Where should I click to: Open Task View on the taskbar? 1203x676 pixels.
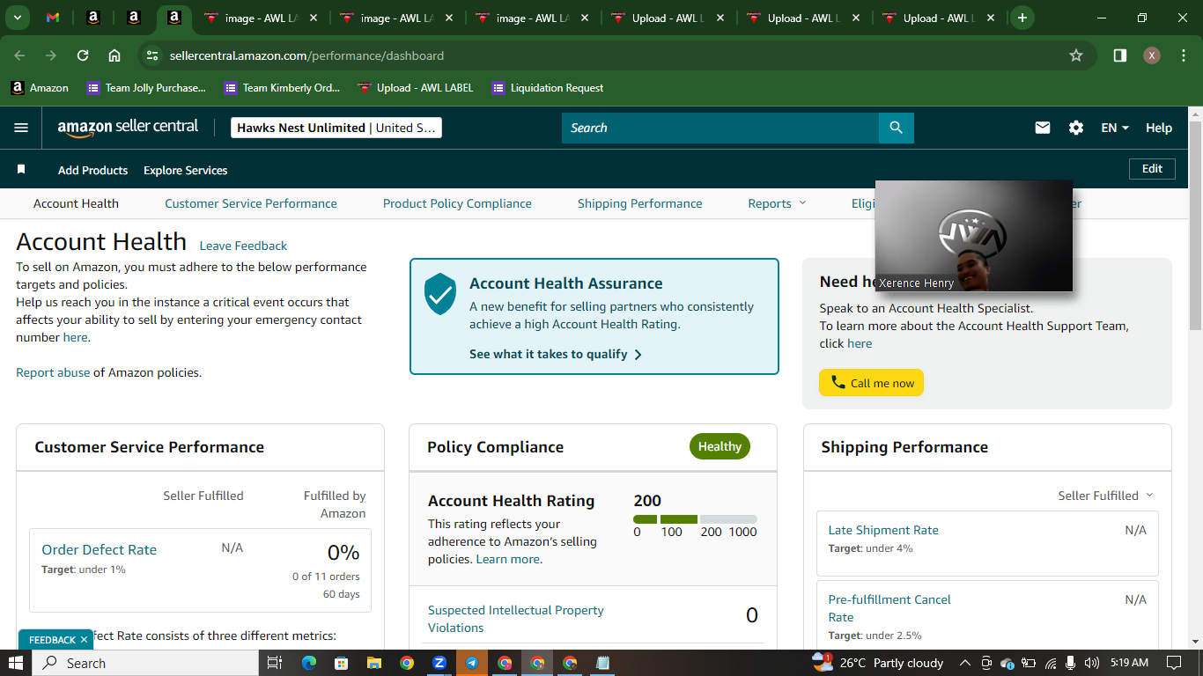275,663
